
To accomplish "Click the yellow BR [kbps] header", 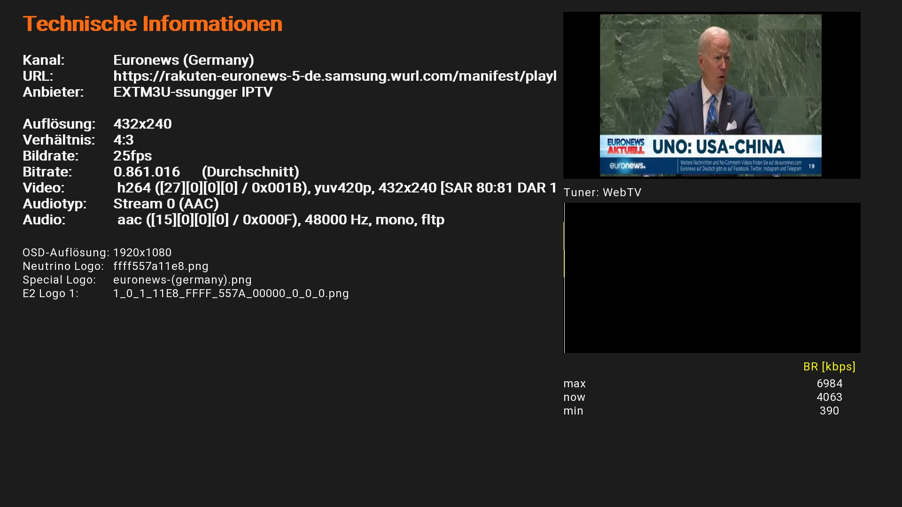I will (829, 367).
